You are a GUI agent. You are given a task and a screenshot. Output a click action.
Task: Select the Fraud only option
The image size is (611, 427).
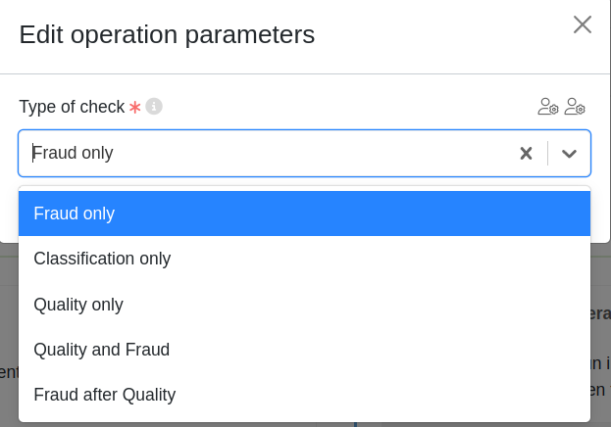coord(304,213)
